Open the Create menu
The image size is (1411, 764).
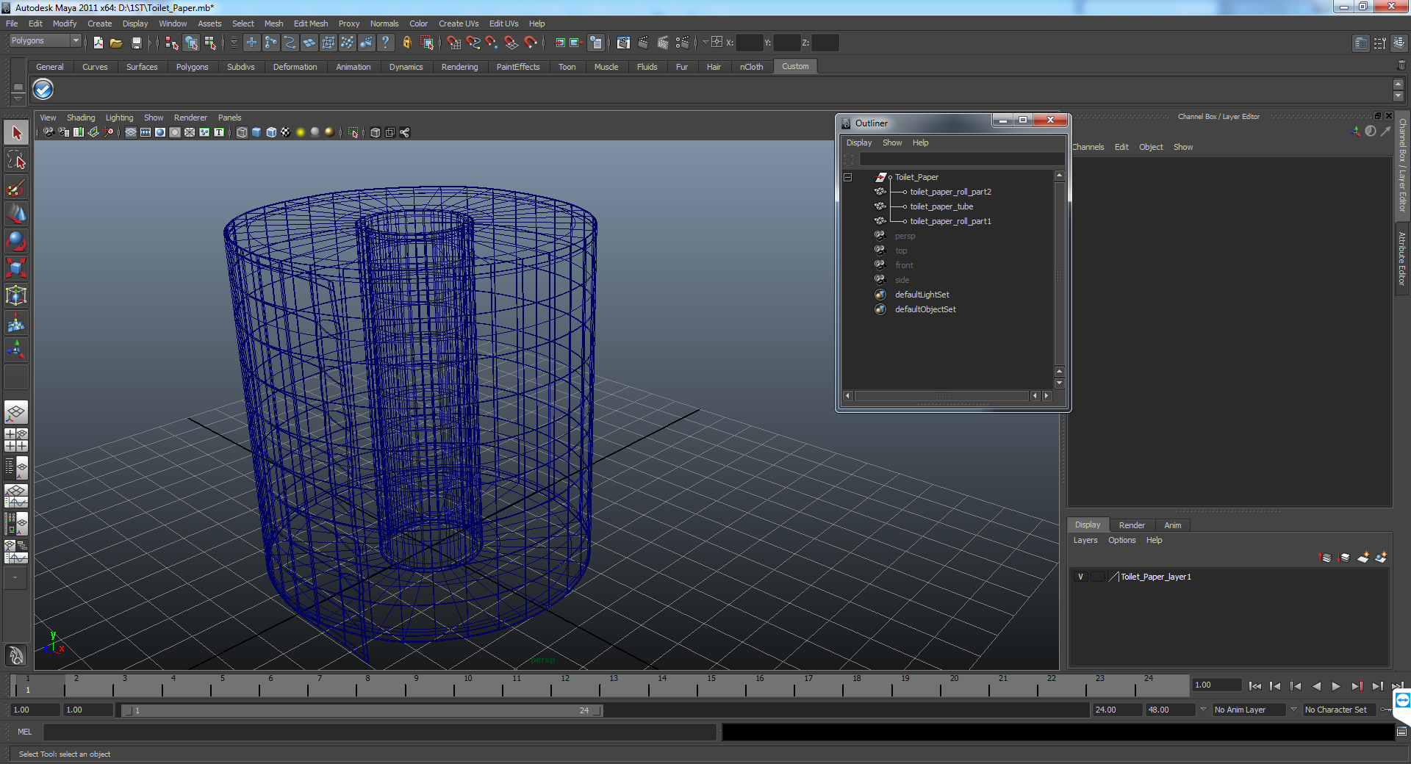[x=99, y=24]
